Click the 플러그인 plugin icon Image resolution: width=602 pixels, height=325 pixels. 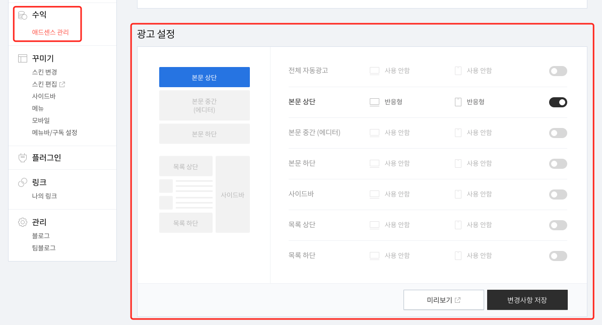(22, 157)
